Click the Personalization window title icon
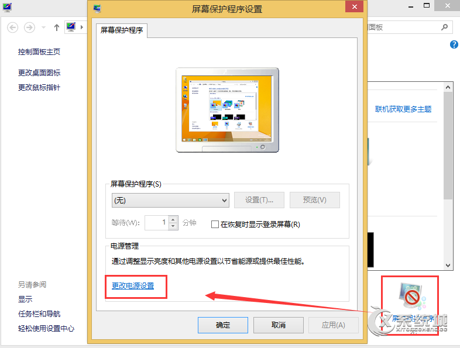 click(7, 7)
